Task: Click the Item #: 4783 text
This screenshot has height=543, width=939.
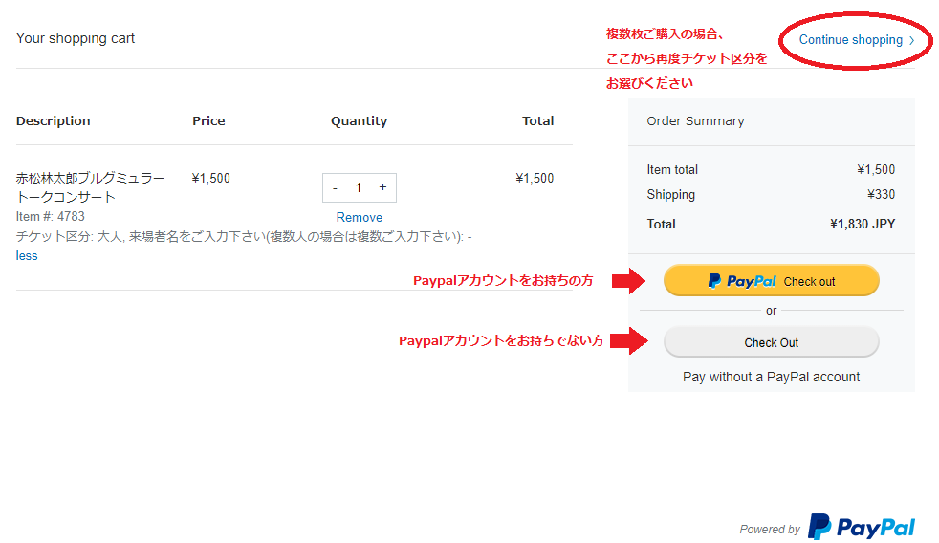Action: click(51, 216)
